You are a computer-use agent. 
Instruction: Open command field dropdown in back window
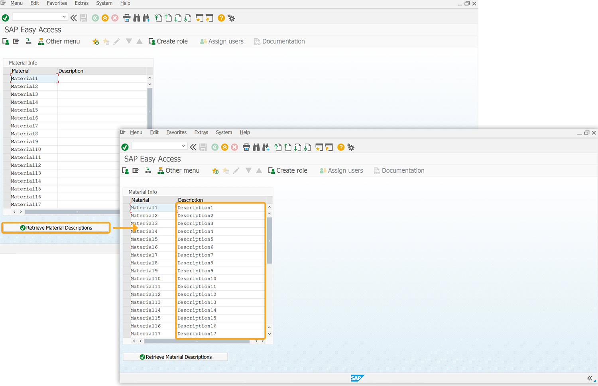pos(64,17)
